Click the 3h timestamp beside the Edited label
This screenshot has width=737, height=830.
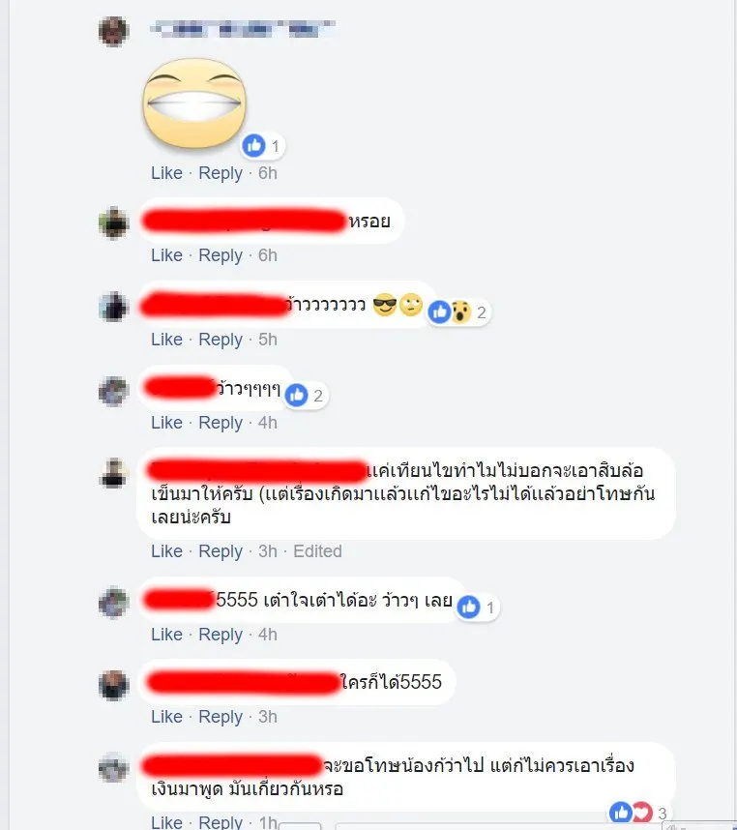click(x=268, y=551)
